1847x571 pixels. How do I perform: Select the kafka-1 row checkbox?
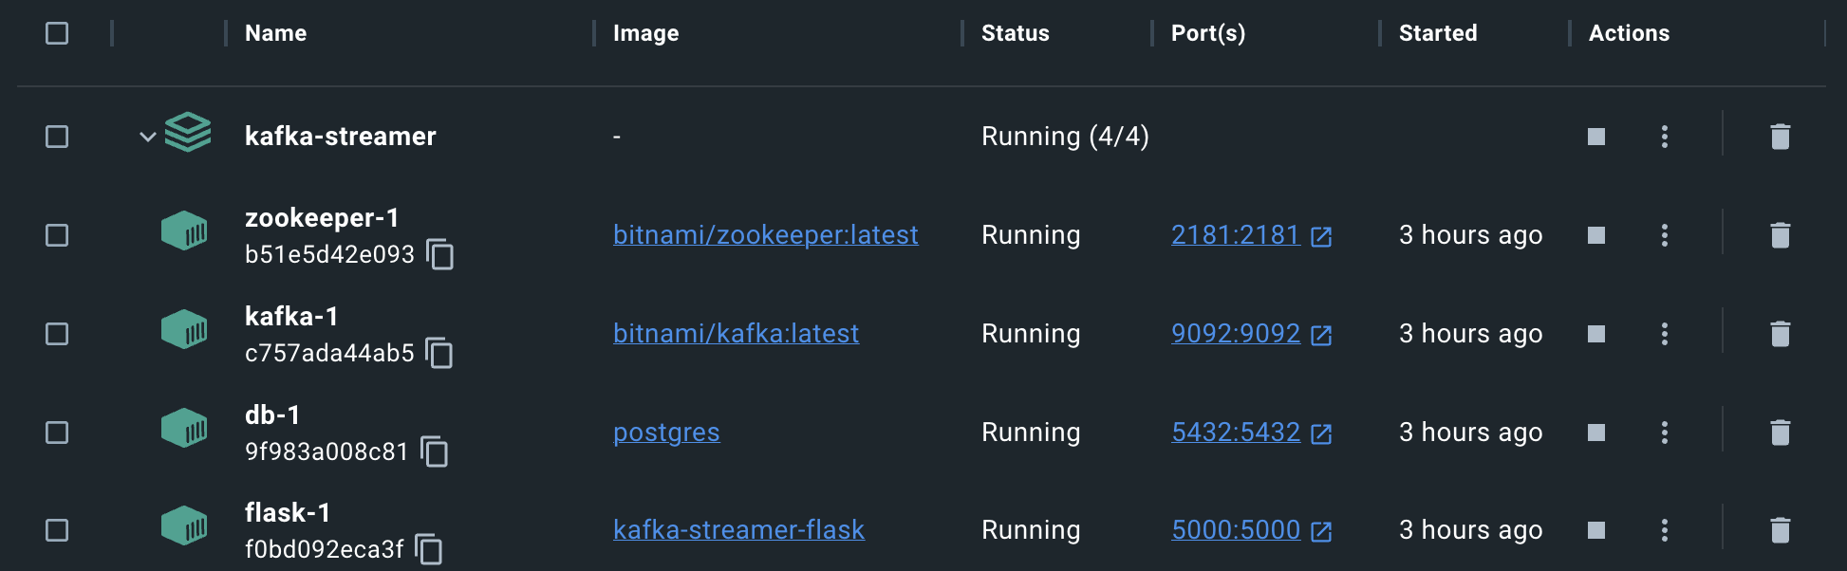[x=57, y=334]
